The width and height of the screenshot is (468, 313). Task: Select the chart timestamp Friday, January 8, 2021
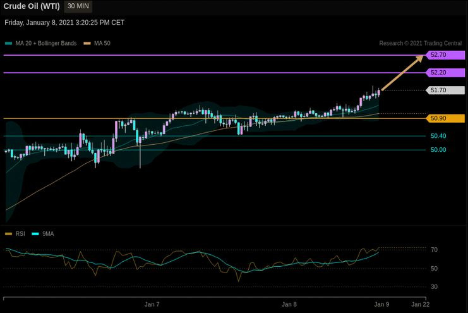[64, 23]
